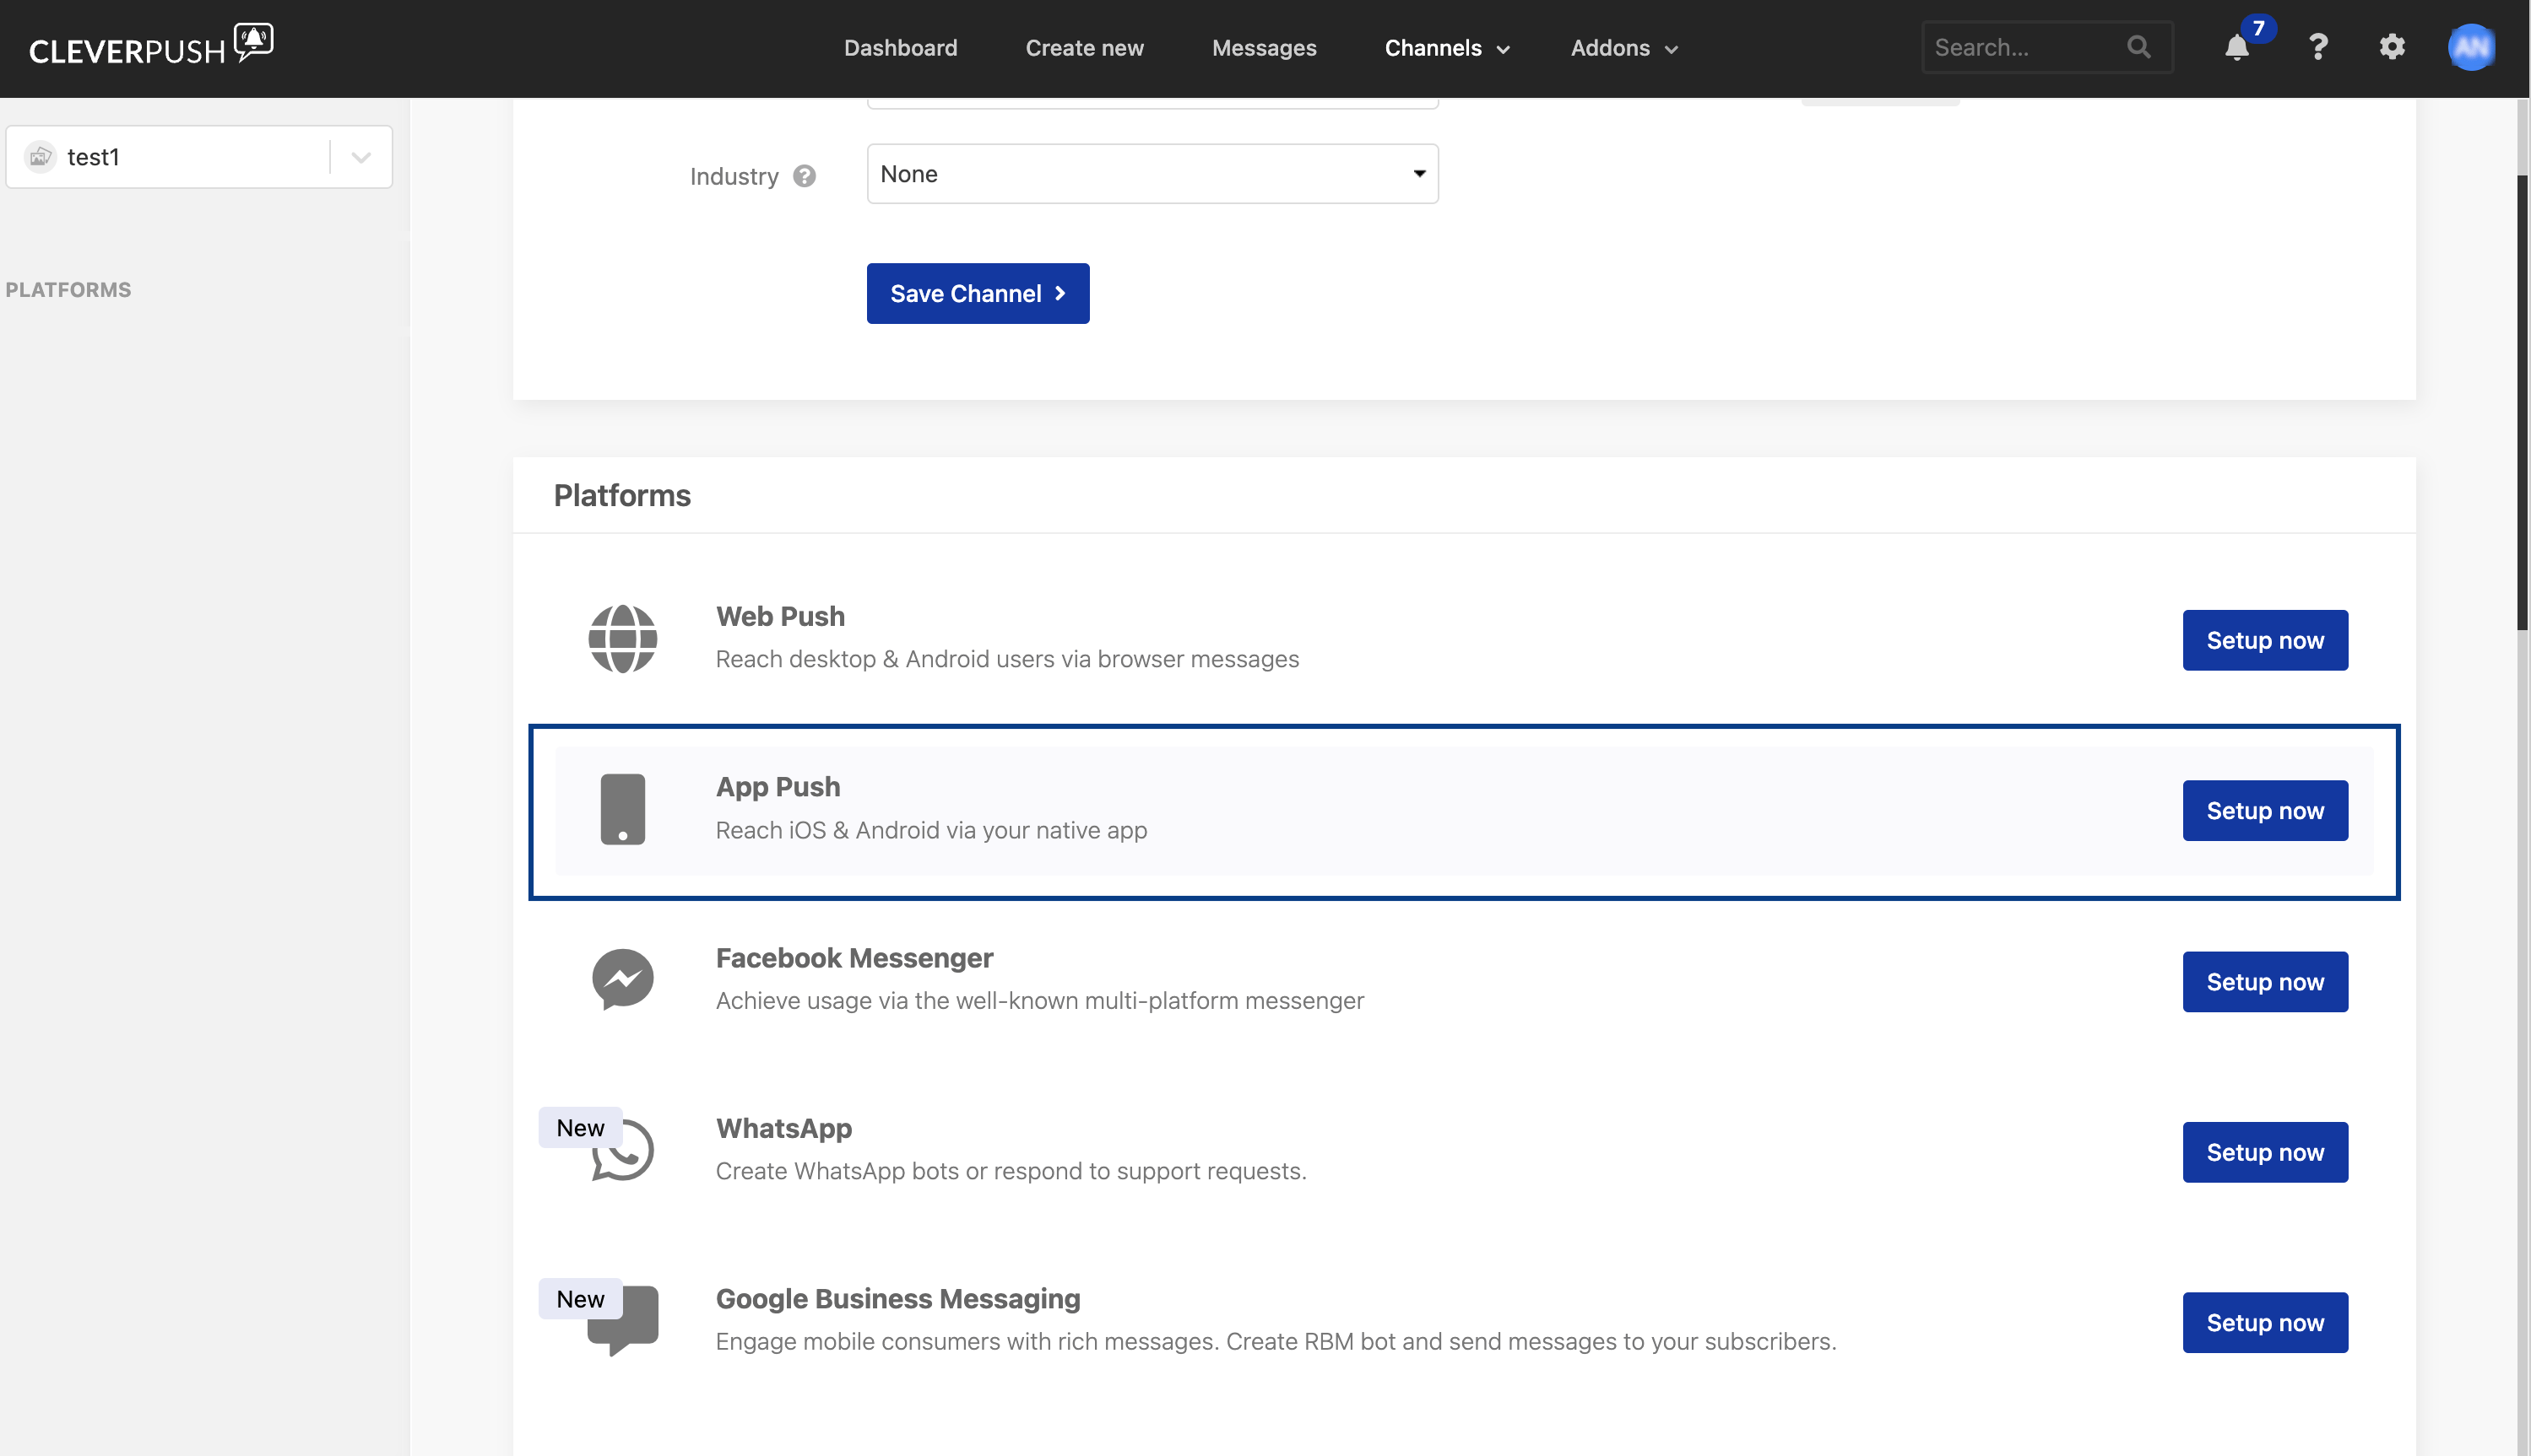The width and height of the screenshot is (2531, 1456).
Task: Expand the Addons menu
Action: coord(1623,48)
